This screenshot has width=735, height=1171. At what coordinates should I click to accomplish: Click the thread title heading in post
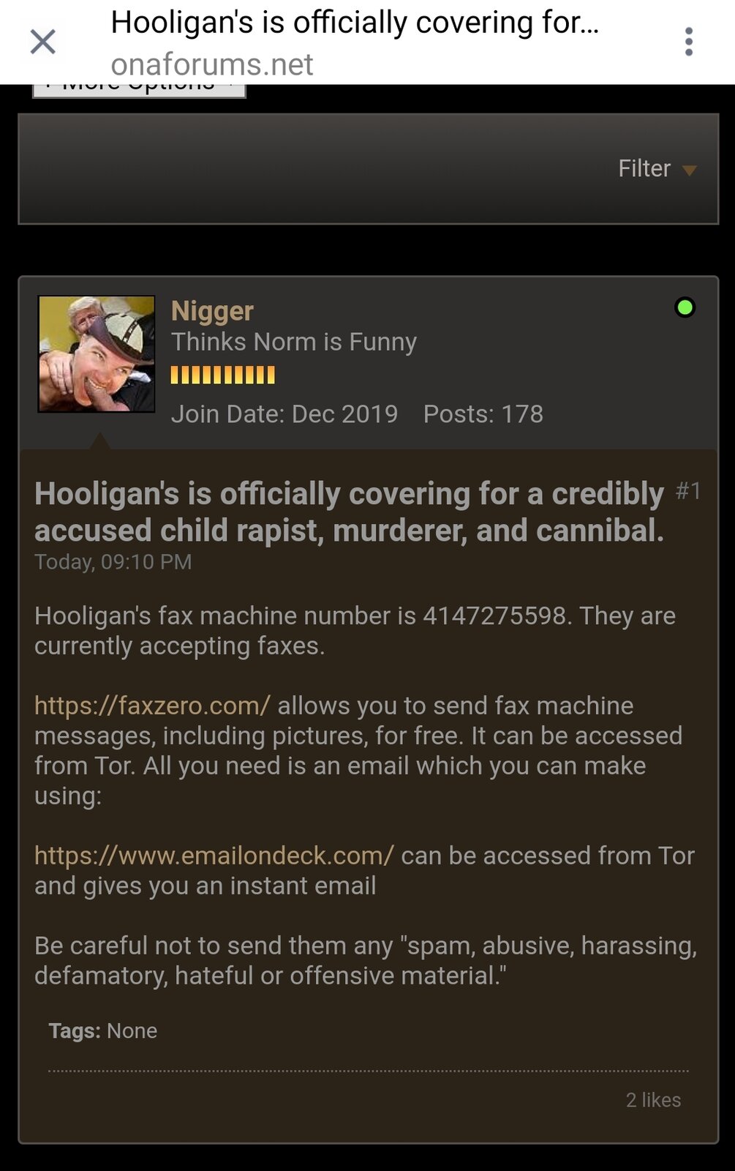pos(350,512)
